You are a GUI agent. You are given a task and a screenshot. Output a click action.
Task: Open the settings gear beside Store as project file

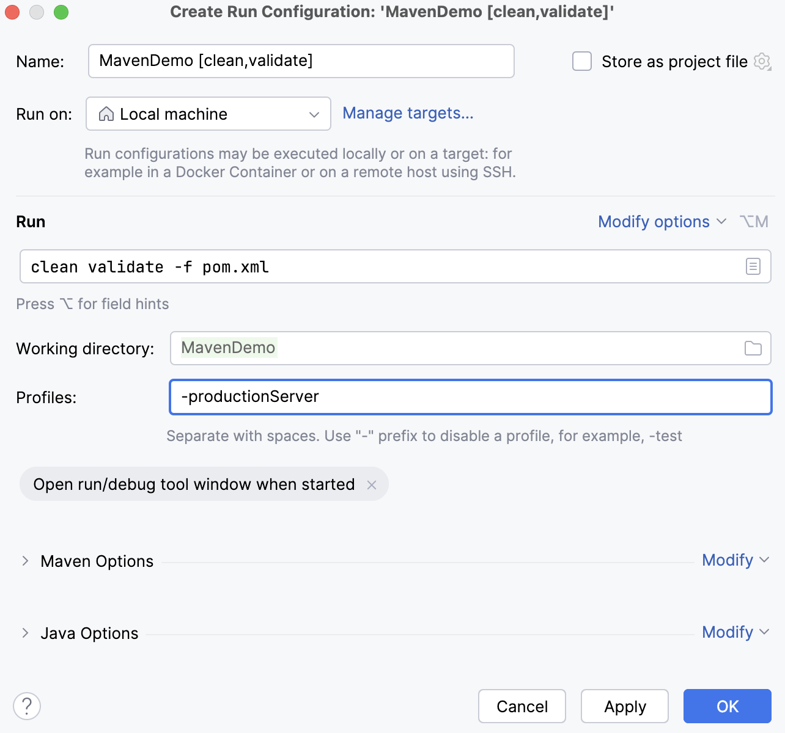pyautogui.click(x=762, y=62)
